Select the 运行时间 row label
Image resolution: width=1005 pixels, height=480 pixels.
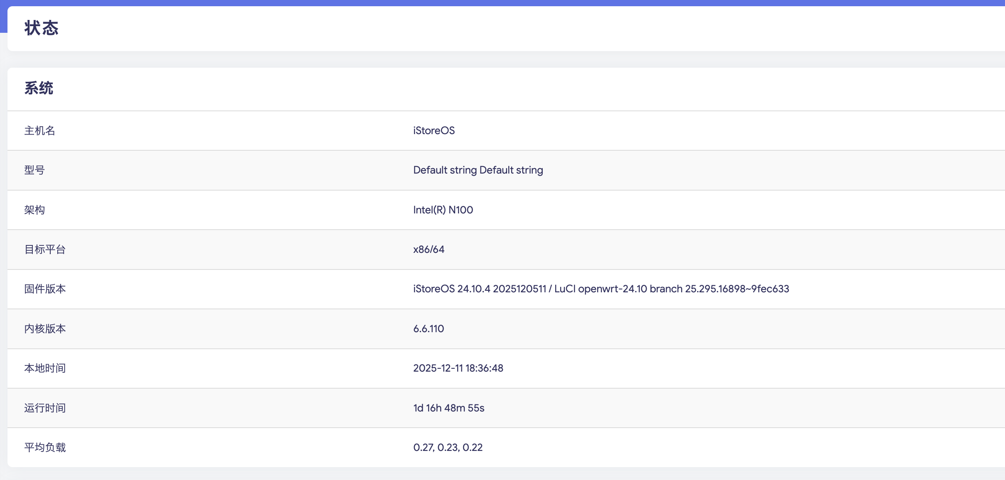click(45, 408)
